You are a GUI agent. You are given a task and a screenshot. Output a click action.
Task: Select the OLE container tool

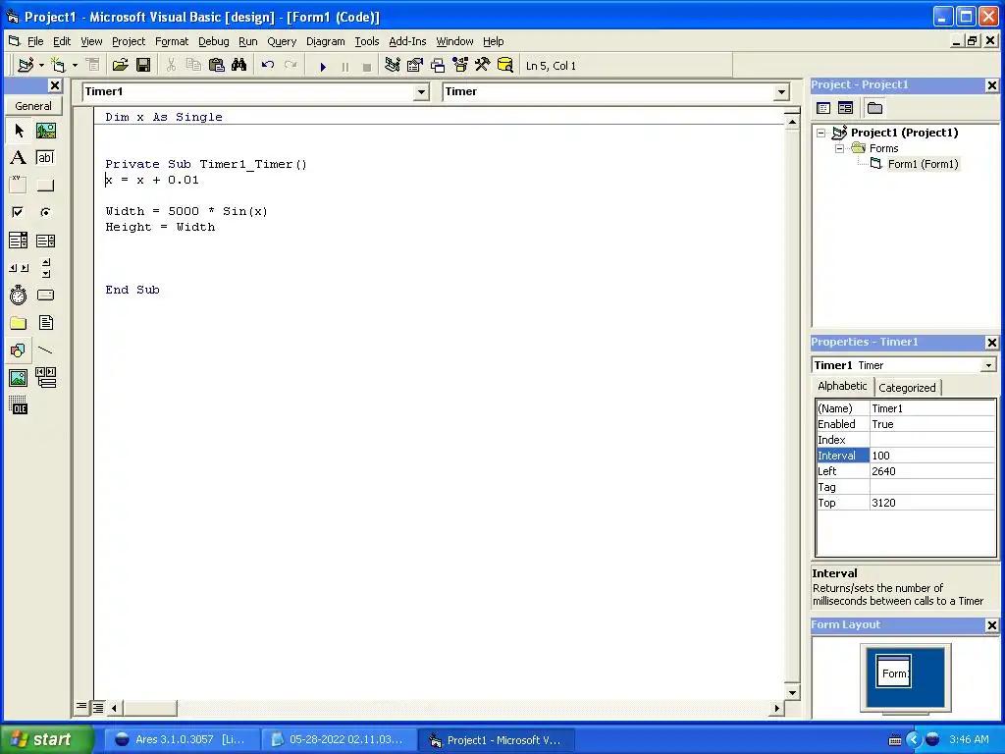19,405
